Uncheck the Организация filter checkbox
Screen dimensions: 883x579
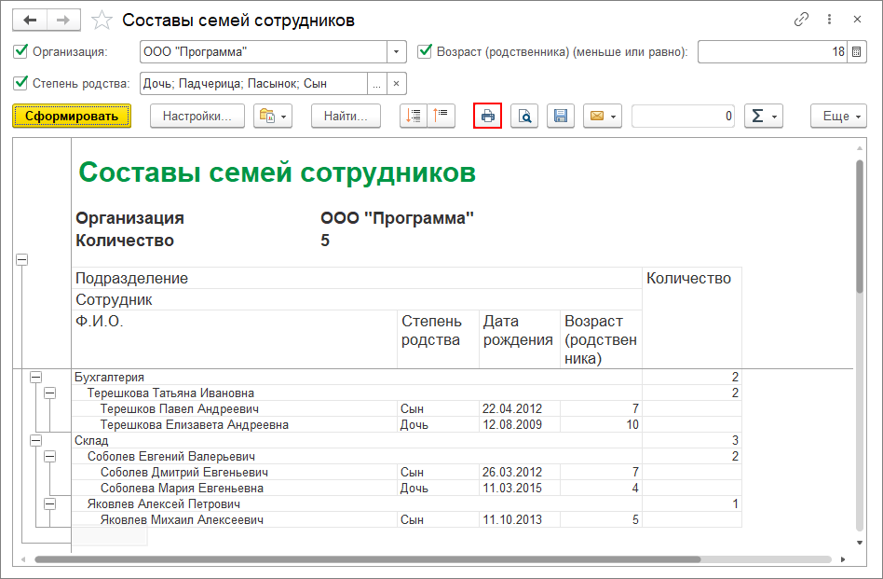click(x=21, y=52)
